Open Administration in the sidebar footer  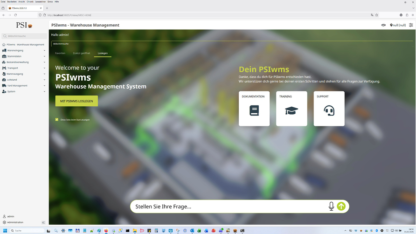tap(15, 222)
